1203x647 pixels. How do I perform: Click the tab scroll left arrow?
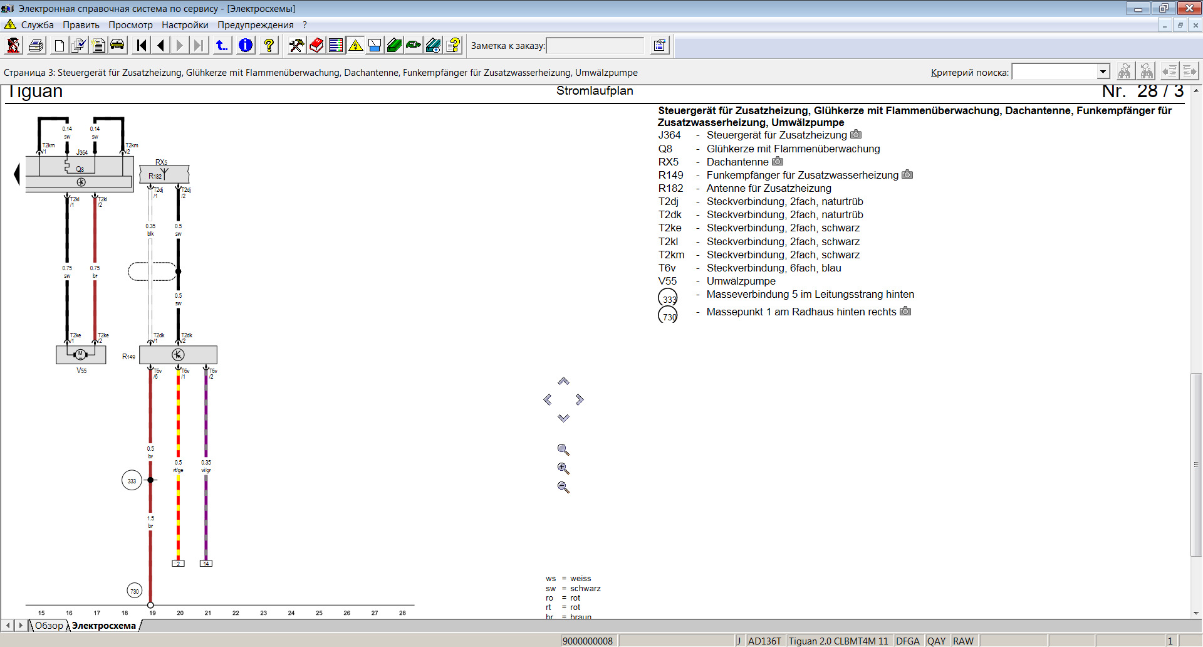pyautogui.click(x=8, y=625)
